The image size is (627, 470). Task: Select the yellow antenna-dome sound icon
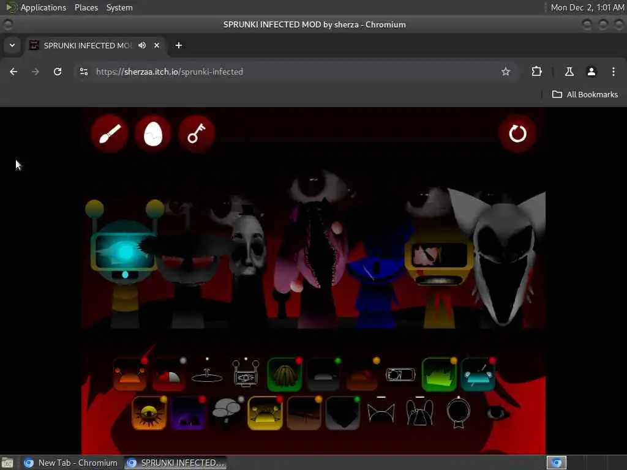265,413
